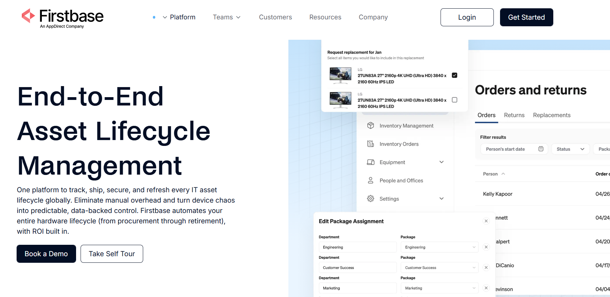610x297 pixels.
Task: Click Kelly Kapoor table row
Action: (x=543, y=194)
